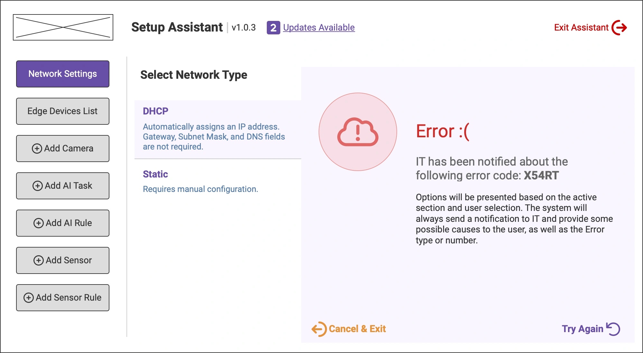643x353 pixels.
Task: Click the plus icon on Add Sensor Rule
Action: (x=29, y=297)
